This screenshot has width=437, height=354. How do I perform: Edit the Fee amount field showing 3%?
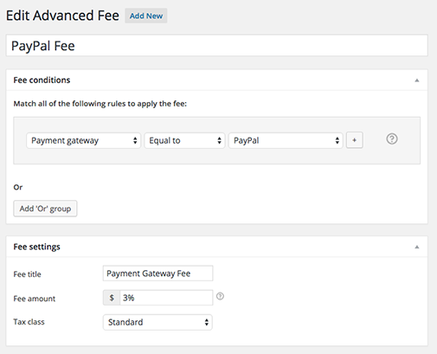166,298
